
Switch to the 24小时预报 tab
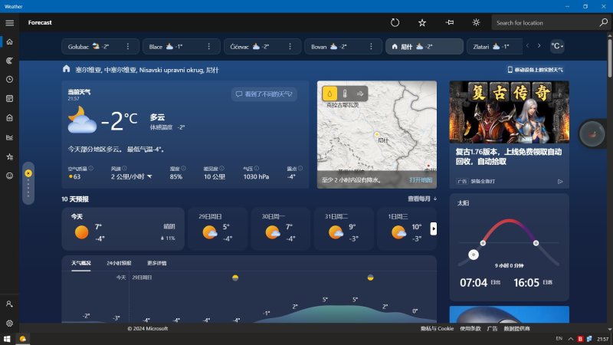pyautogui.click(x=119, y=263)
